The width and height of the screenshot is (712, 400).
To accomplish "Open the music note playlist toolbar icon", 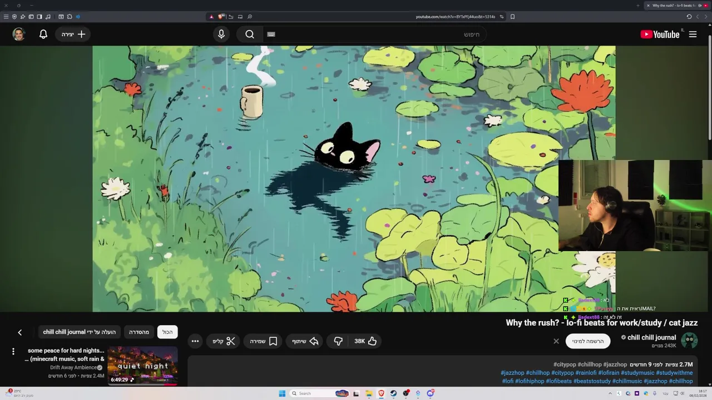I will coord(48,17).
